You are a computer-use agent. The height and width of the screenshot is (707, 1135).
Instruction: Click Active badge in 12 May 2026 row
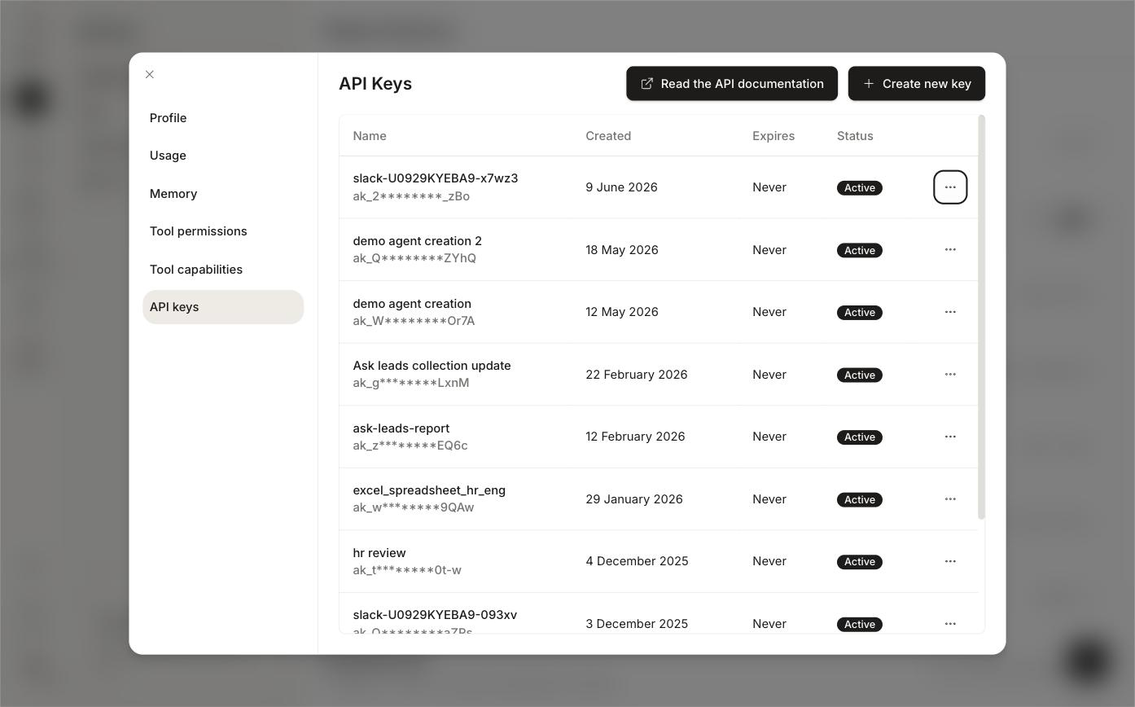pos(860,313)
